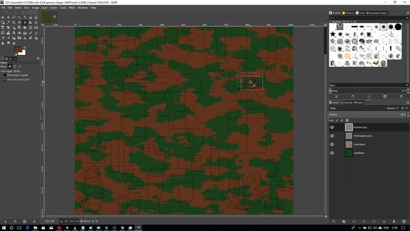Click the layer Opacity slider
Image resolution: width=410 pixels, height=231 pixels.
367,115
